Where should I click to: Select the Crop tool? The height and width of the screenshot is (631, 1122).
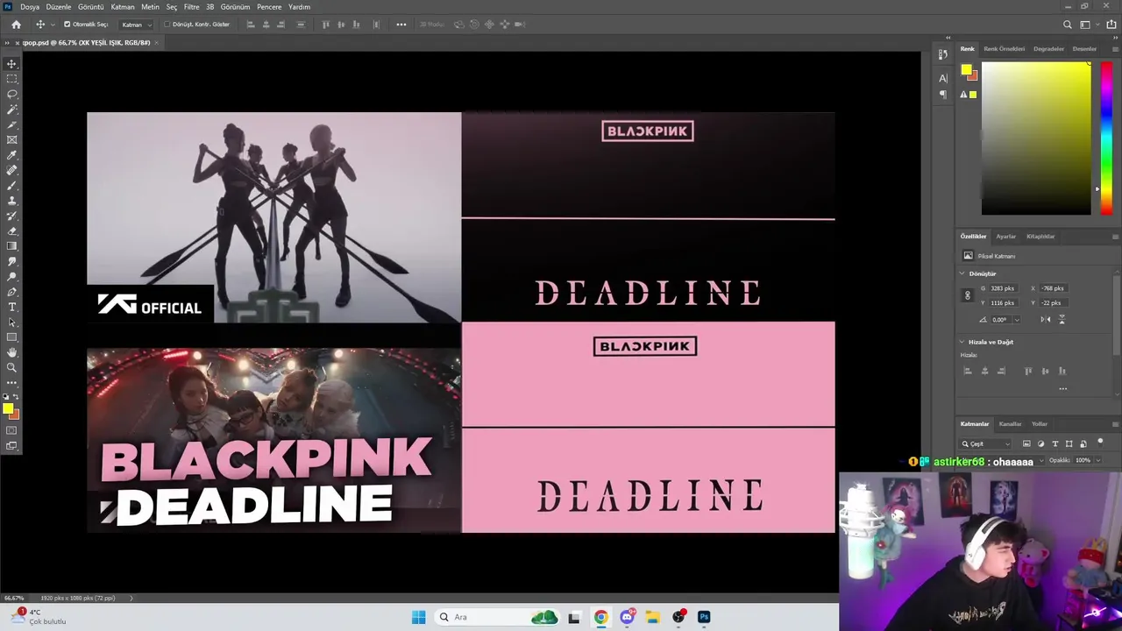(11, 124)
